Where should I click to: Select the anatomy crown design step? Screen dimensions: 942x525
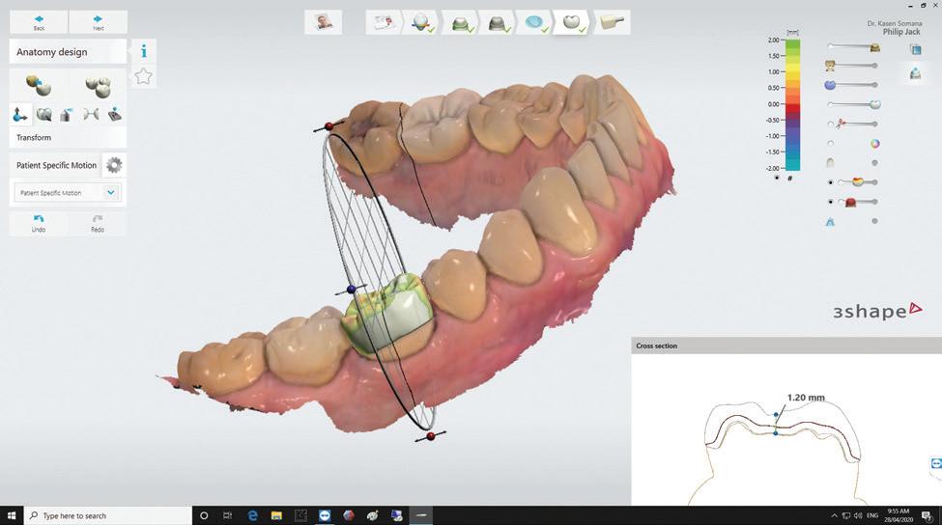coord(573,23)
